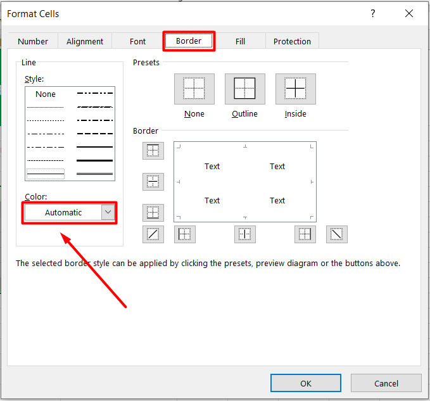The height and width of the screenshot is (401, 430).
Task: Confirm with the OK button
Action: click(306, 383)
